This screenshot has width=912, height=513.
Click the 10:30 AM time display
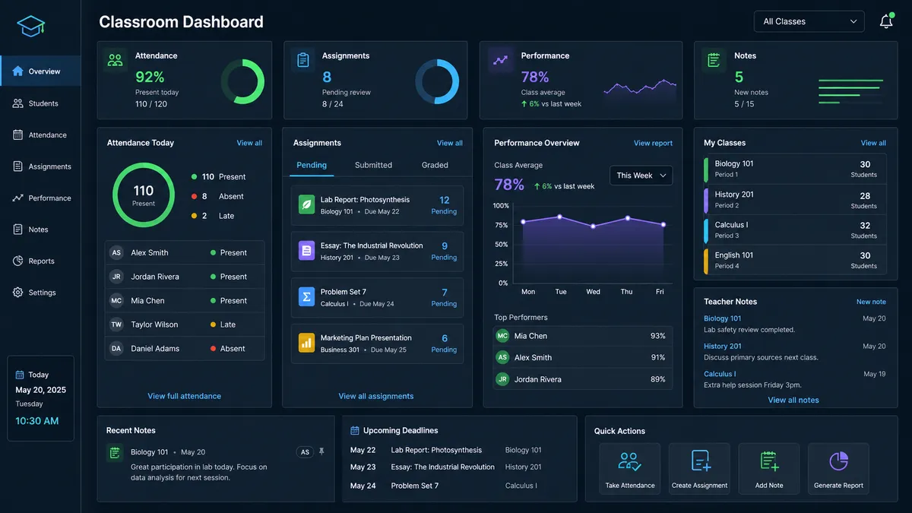(37, 421)
